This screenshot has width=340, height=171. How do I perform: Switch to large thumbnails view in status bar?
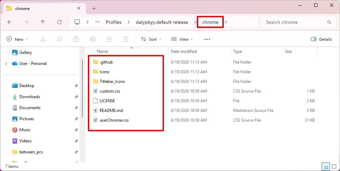point(334,167)
